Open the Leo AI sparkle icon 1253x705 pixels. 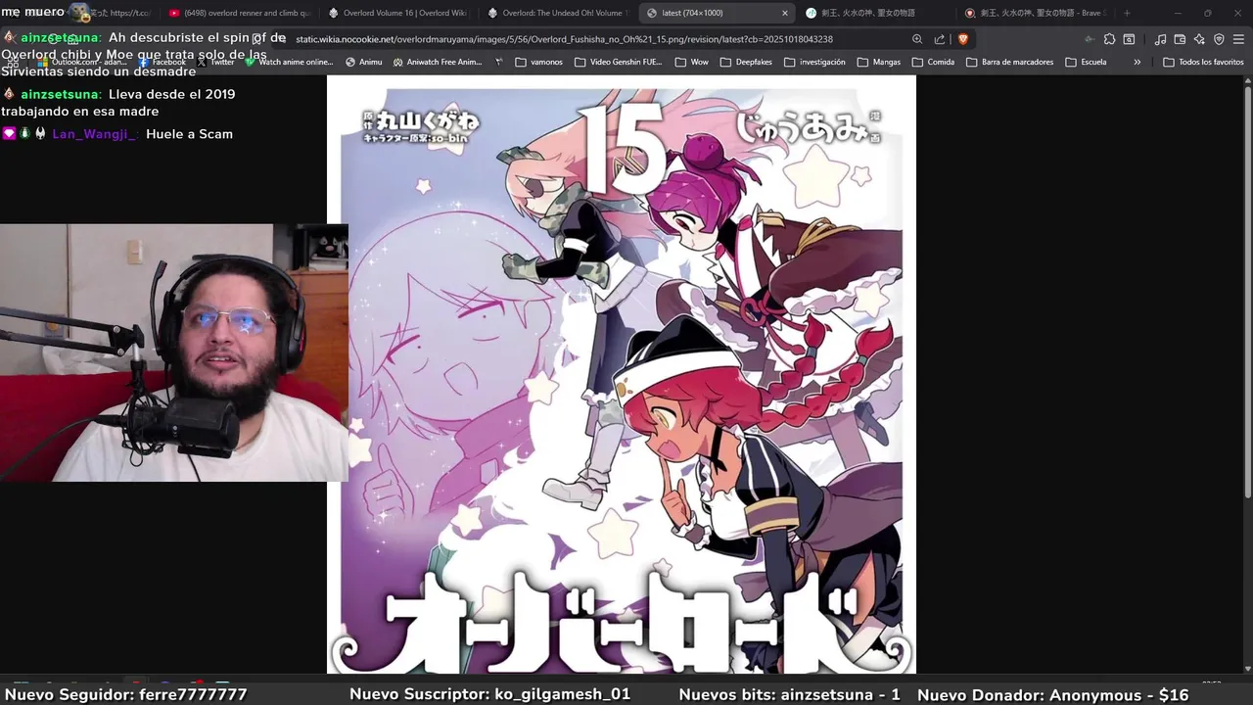(1199, 39)
